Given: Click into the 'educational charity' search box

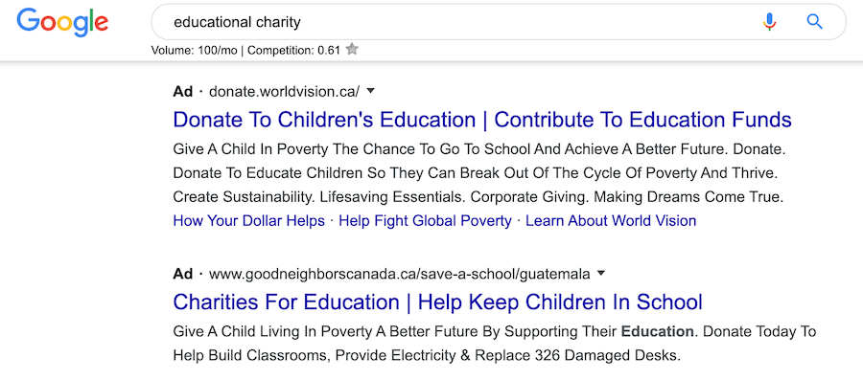Looking at the screenshot, I should coord(498,22).
